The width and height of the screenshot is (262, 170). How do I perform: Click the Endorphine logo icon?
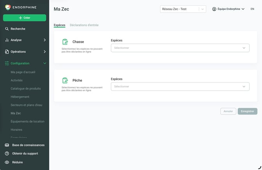pyautogui.click(x=8, y=7)
